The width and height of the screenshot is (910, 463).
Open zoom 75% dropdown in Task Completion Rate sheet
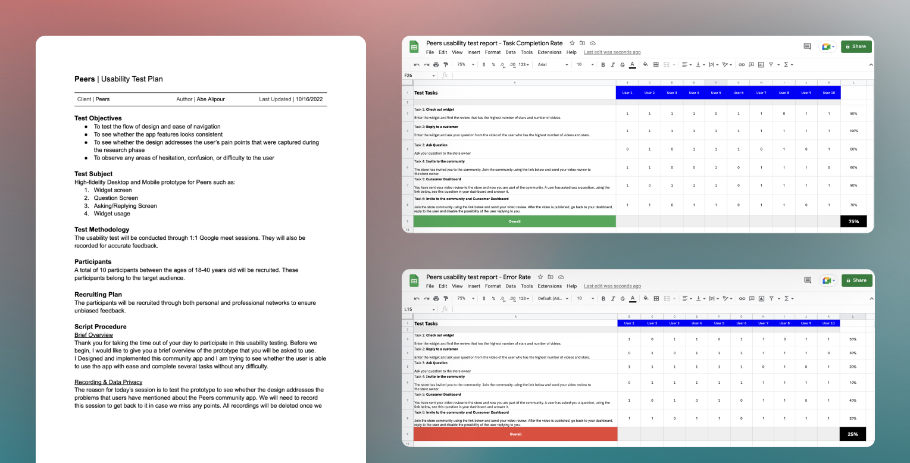click(466, 64)
